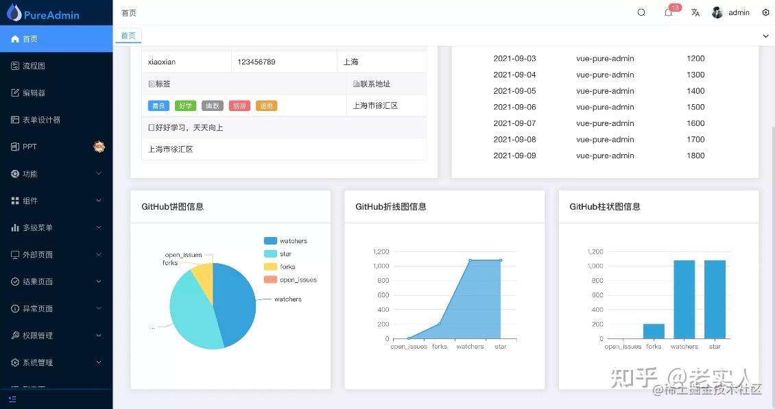Viewport: 775px width, 409px height.
Task: Click the 组件 grid icon
Action: tap(15, 201)
